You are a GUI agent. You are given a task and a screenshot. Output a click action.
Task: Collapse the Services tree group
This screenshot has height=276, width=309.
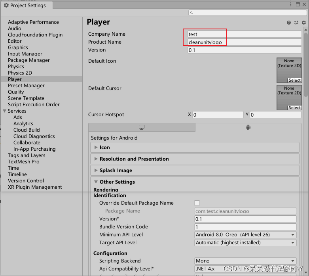(5, 111)
